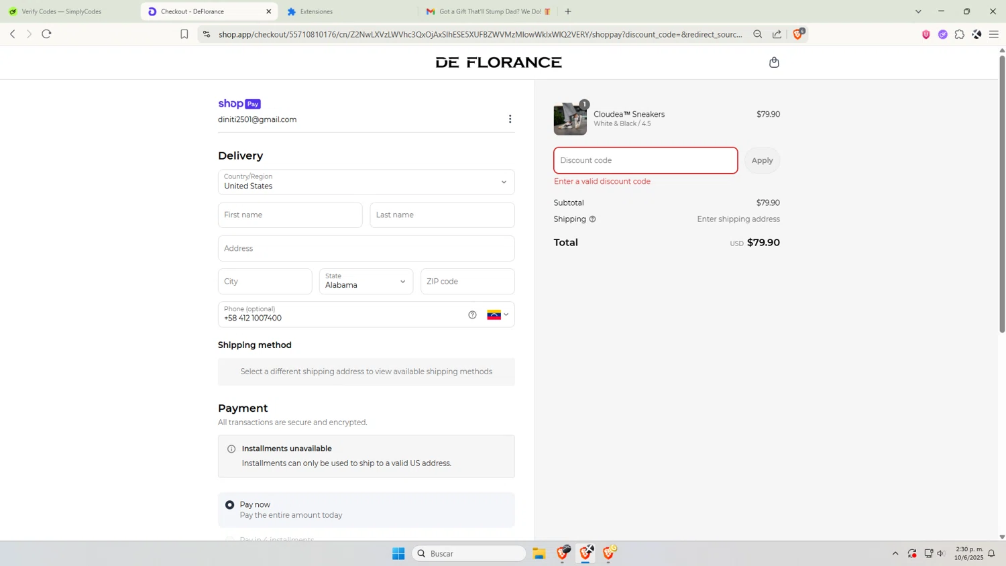Click the Shop Pay logo
This screenshot has width=1006, height=566.
pyautogui.click(x=239, y=104)
